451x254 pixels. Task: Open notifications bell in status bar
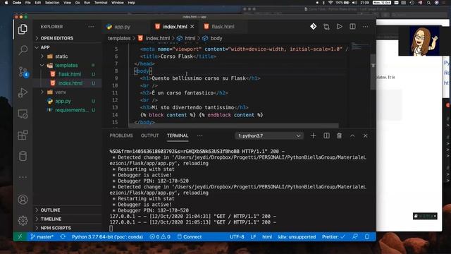(x=367, y=237)
